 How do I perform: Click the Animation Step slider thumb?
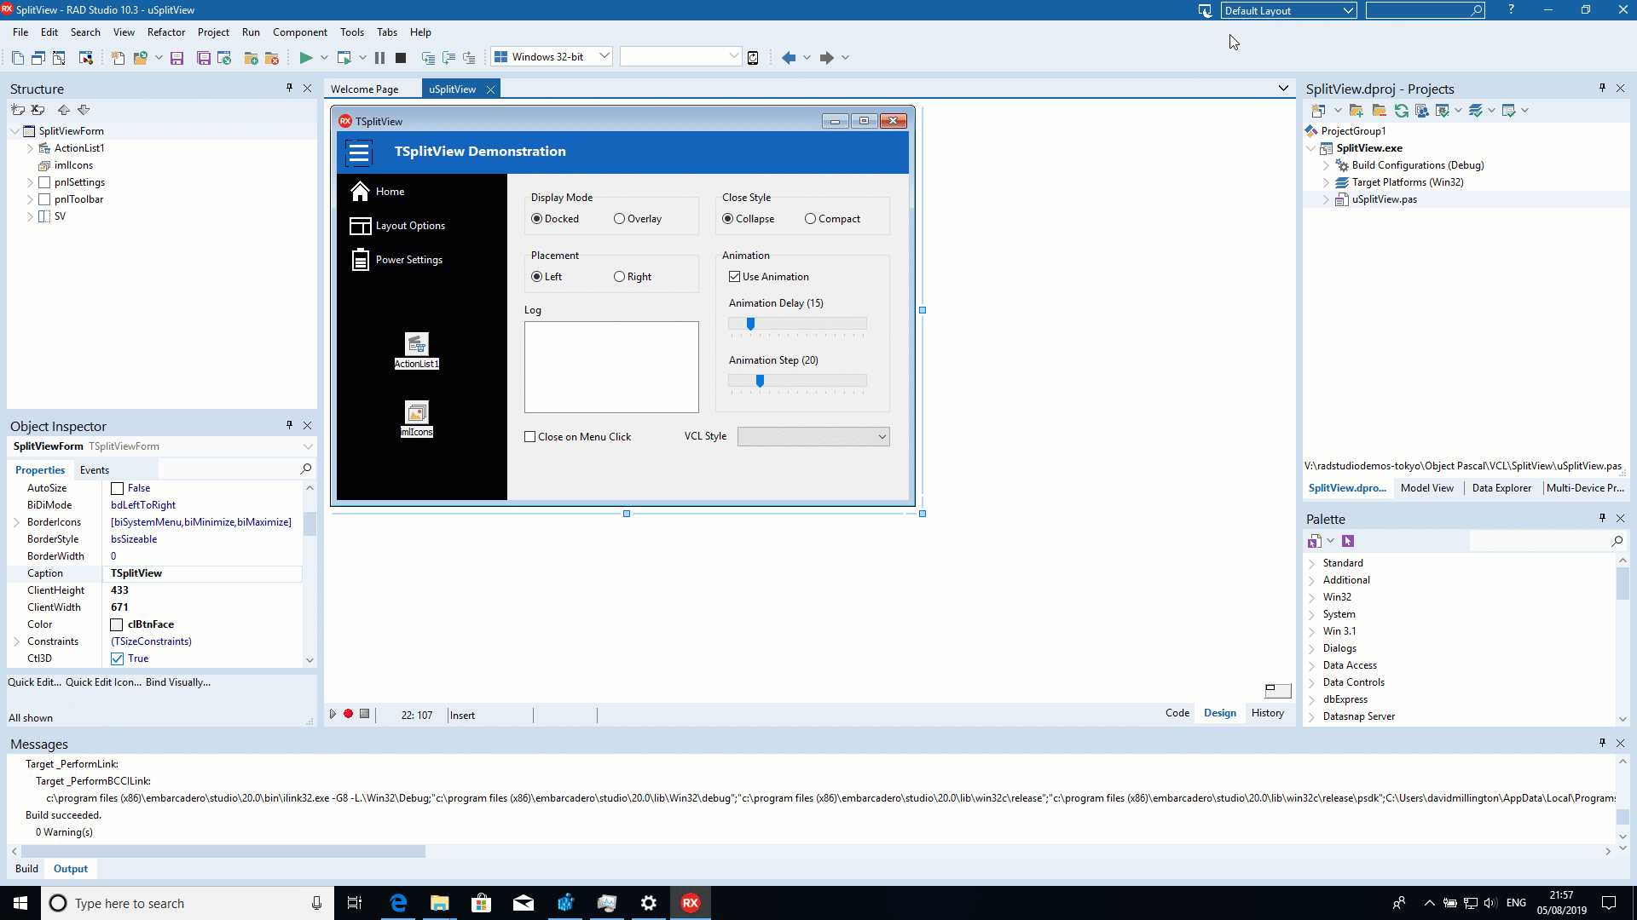click(x=760, y=381)
